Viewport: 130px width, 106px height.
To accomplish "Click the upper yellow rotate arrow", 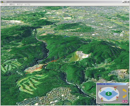I will (125, 90).
